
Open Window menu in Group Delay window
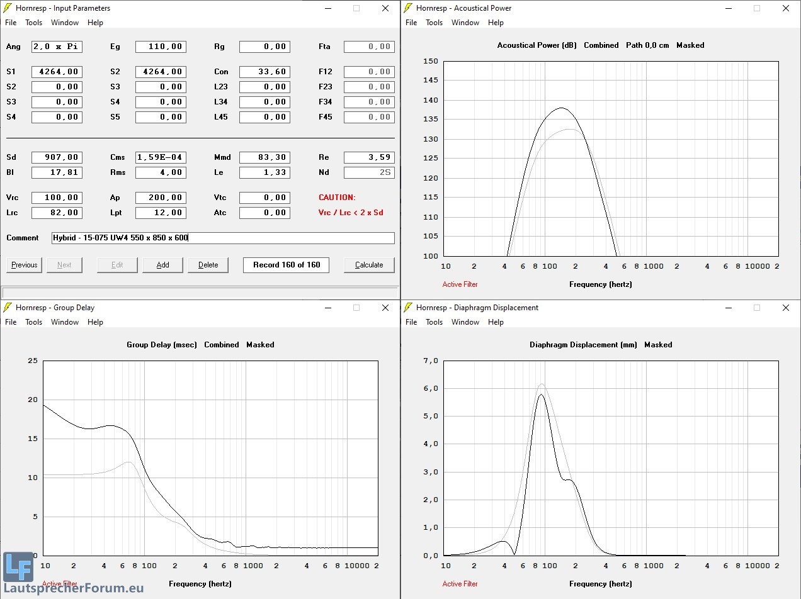tap(65, 322)
